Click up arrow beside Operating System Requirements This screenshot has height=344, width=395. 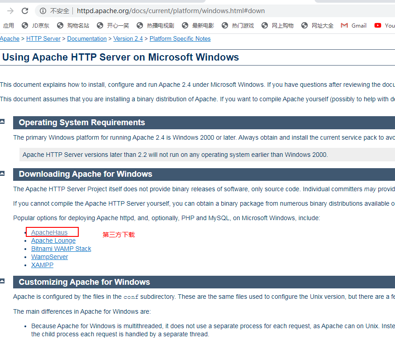coord(2,122)
